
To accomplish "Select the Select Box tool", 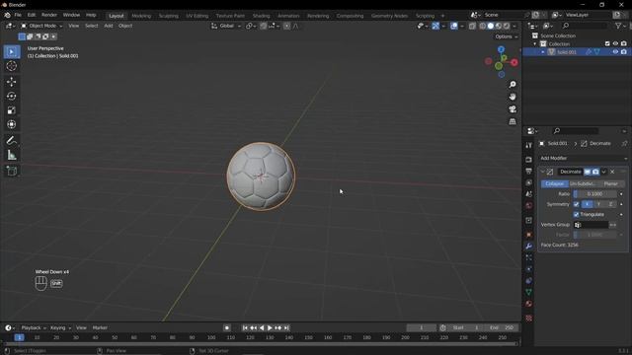I will tap(11, 52).
